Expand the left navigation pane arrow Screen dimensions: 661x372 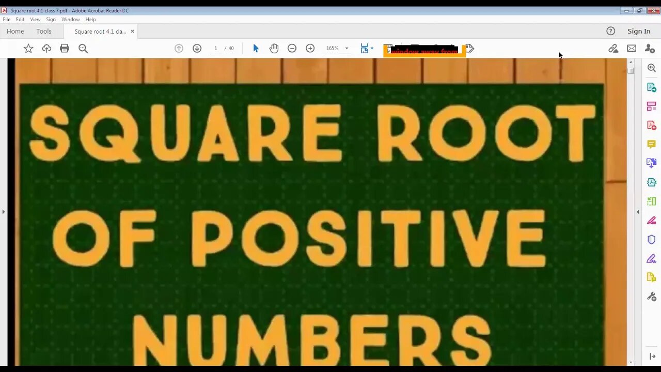coord(4,212)
